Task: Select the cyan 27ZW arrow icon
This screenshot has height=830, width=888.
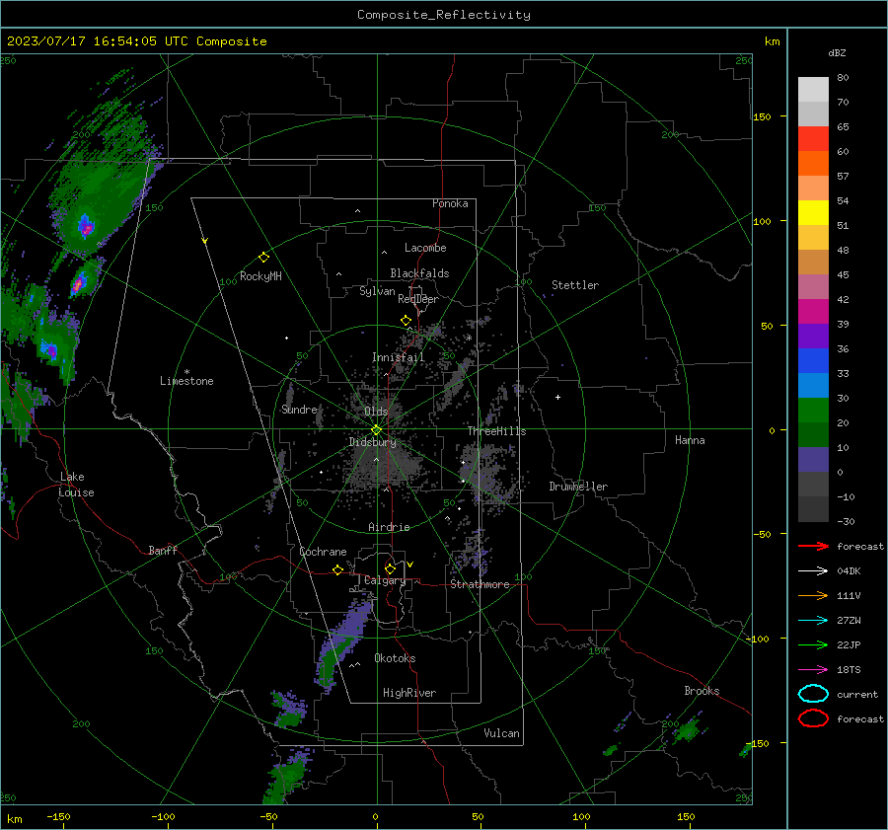Action: pyautogui.click(x=813, y=621)
